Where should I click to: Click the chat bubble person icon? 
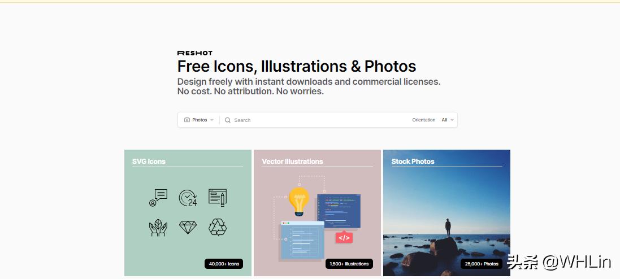point(158,198)
